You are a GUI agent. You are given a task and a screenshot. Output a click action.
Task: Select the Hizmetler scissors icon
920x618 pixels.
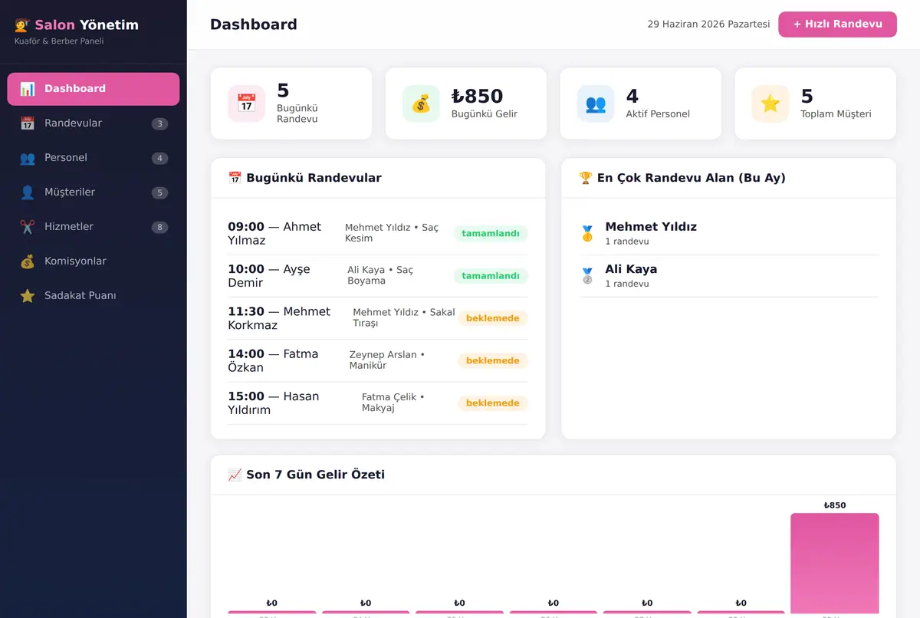(28, 227)
